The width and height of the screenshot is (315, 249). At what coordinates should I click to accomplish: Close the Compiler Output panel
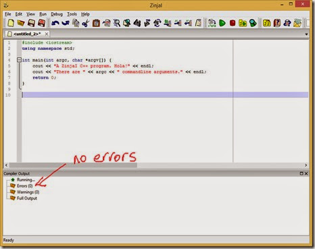point(306,173)
